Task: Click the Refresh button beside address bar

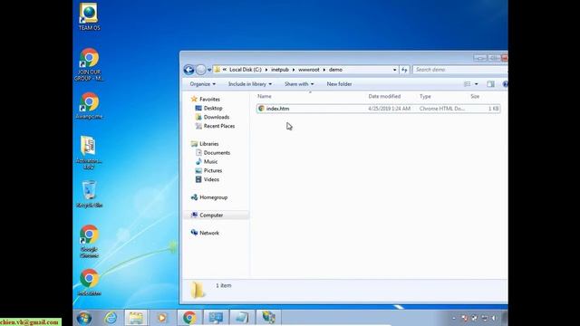Action: [404, 70]
